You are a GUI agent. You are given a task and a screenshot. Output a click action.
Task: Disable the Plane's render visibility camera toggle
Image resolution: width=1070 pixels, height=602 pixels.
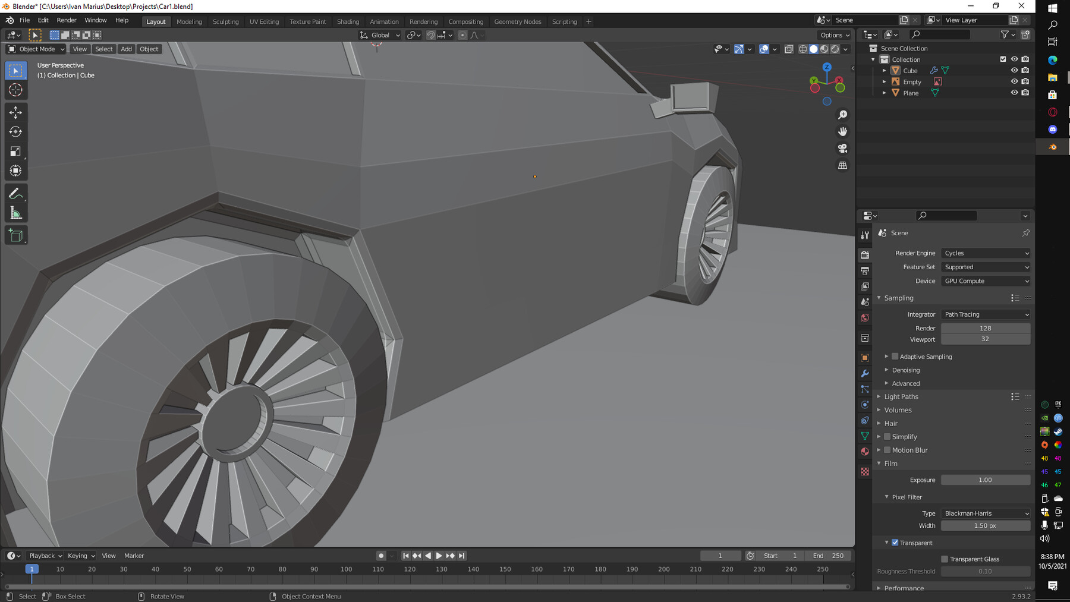tap(1025, 93)
